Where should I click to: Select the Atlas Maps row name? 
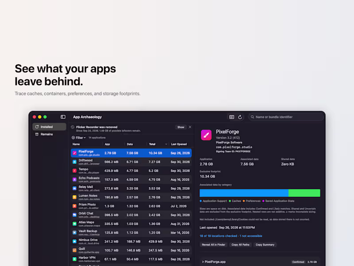(x=86, y=222)
